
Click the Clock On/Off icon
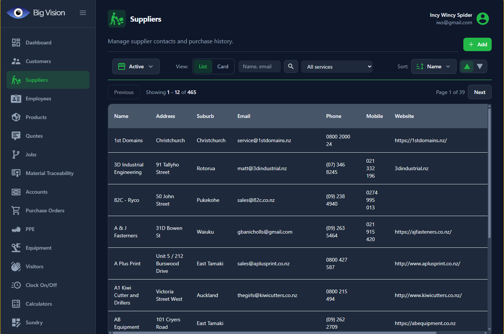[x=16, y=285]
